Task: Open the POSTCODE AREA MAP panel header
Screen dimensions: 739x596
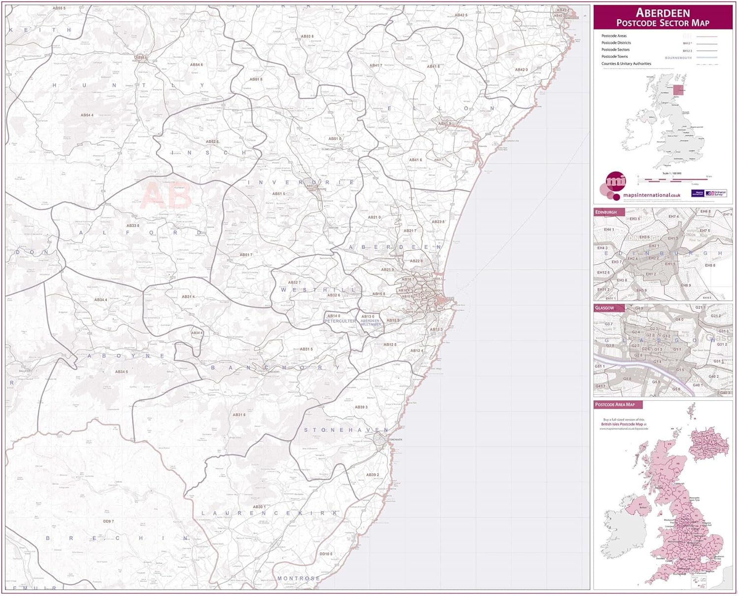Action: (x=616, y=403)
